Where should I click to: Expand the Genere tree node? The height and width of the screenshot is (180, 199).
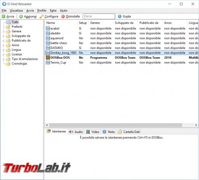[x=3, y=31]
